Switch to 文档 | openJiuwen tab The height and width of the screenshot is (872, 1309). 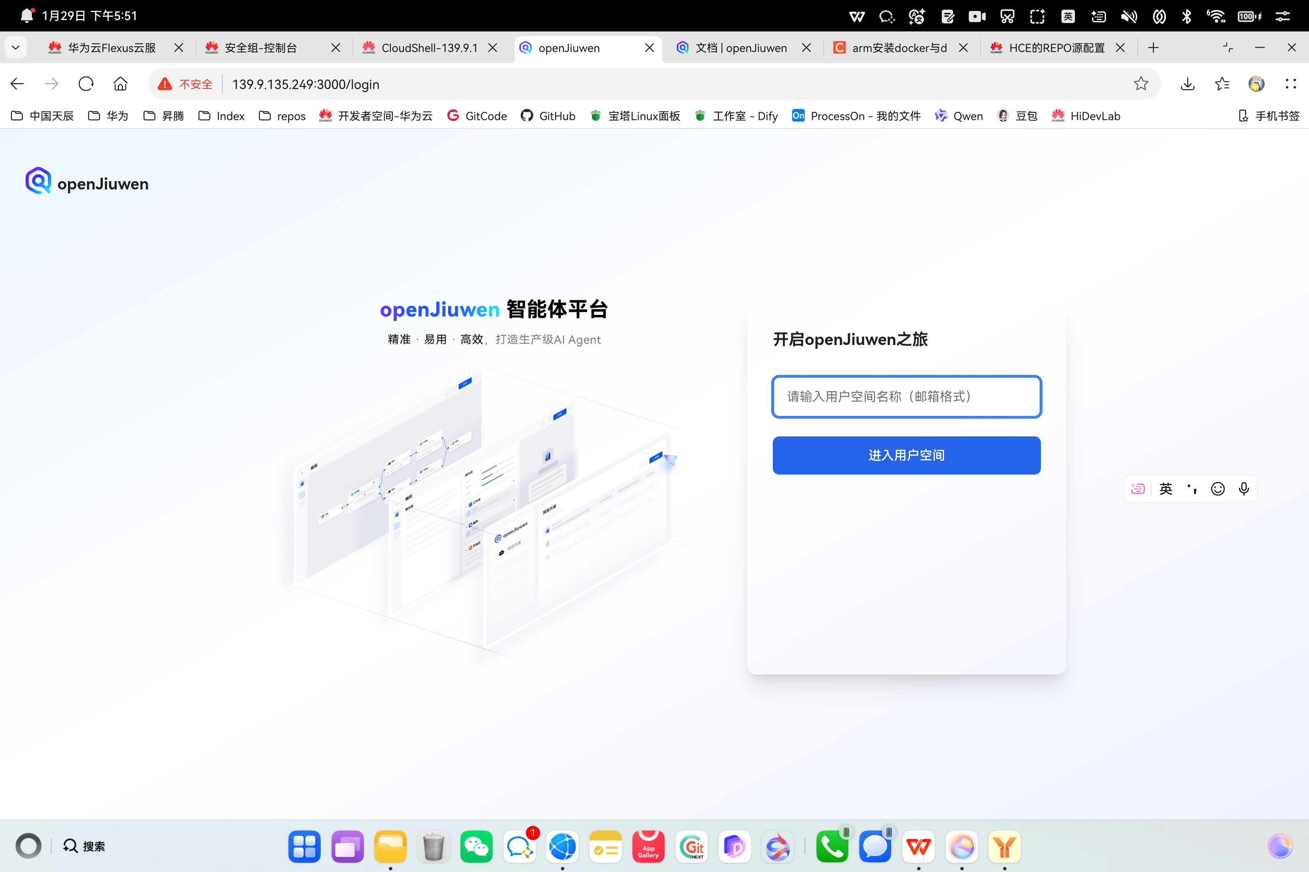[740, 48]
